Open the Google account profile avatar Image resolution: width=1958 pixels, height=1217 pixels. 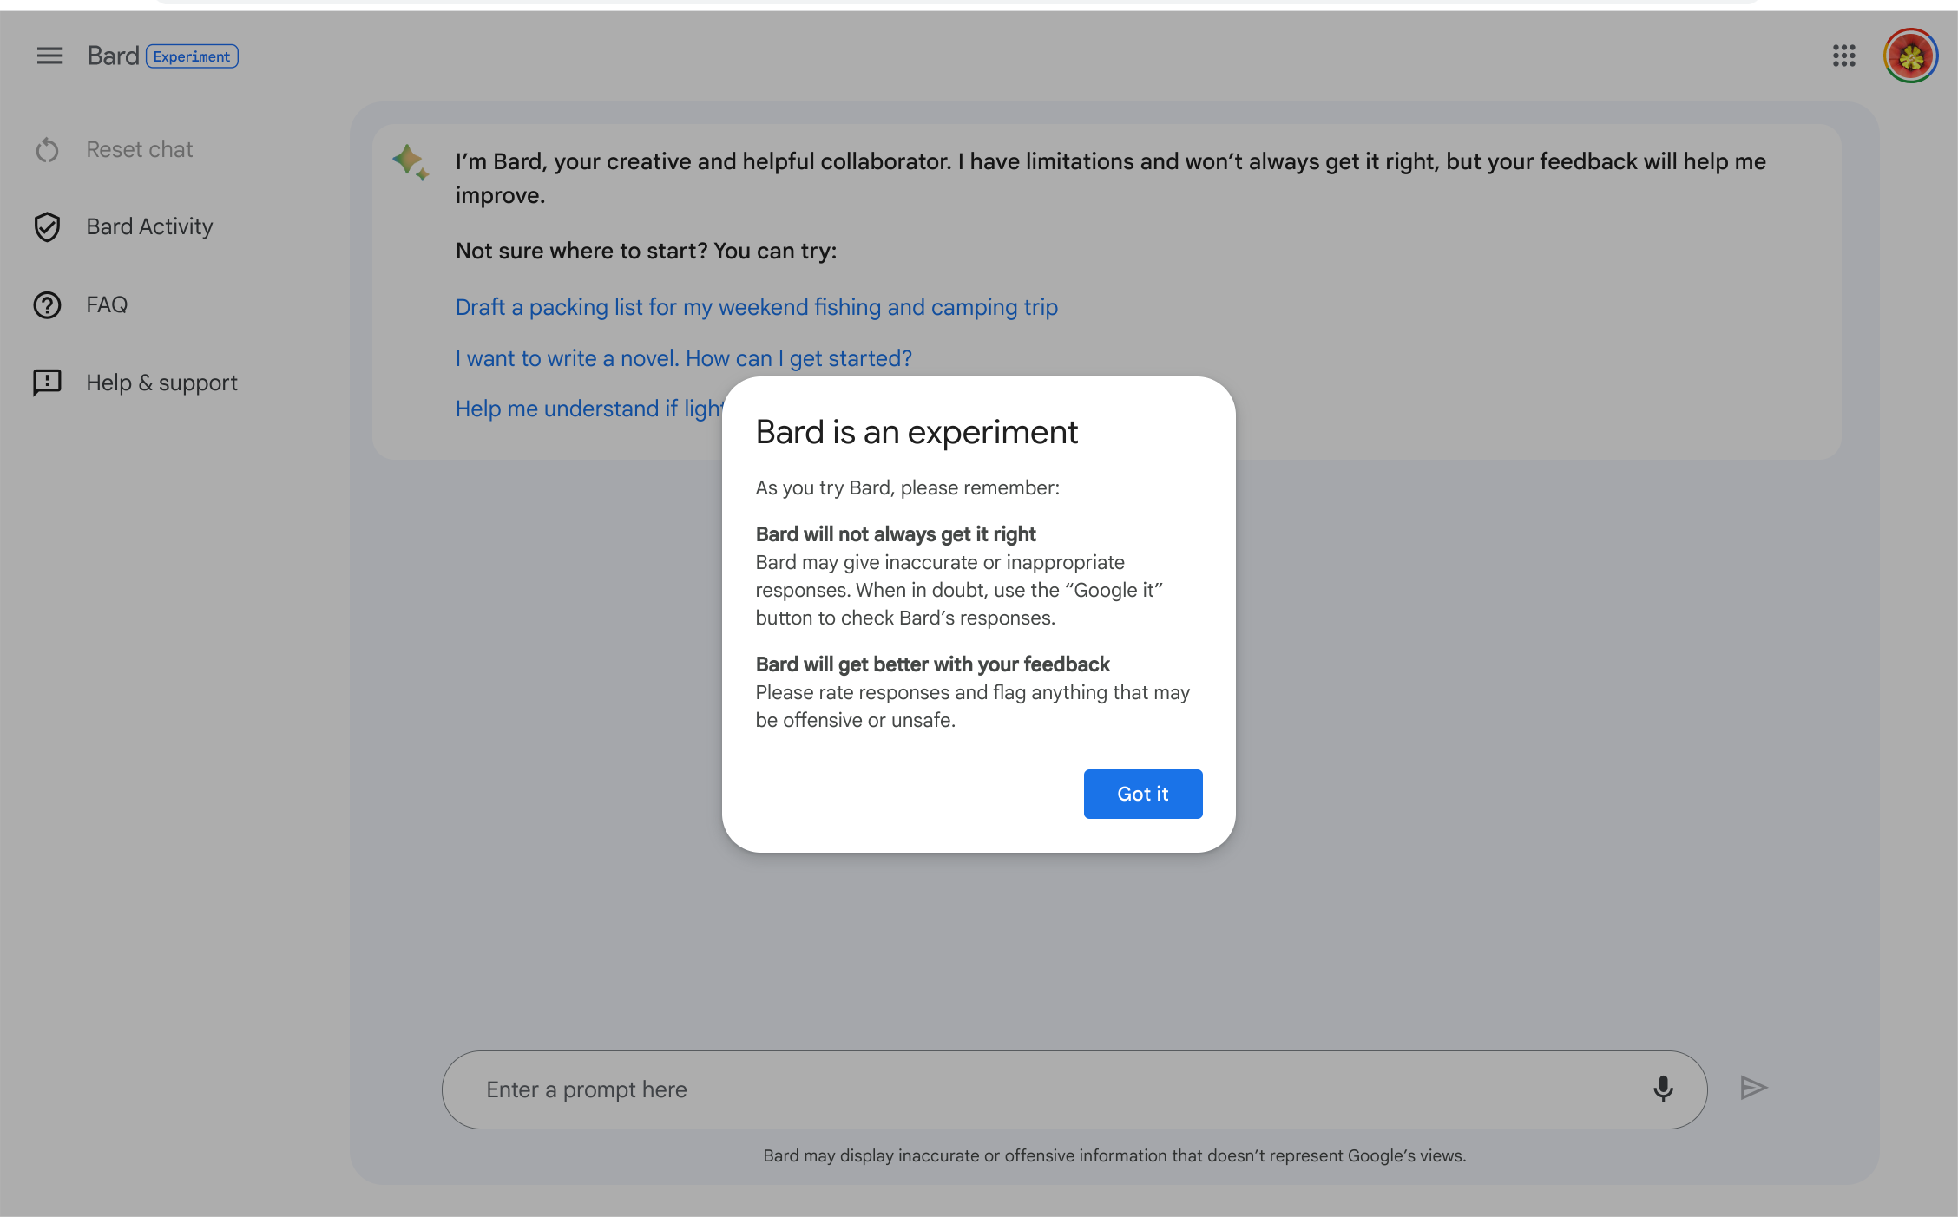[x=1910, y=56]
